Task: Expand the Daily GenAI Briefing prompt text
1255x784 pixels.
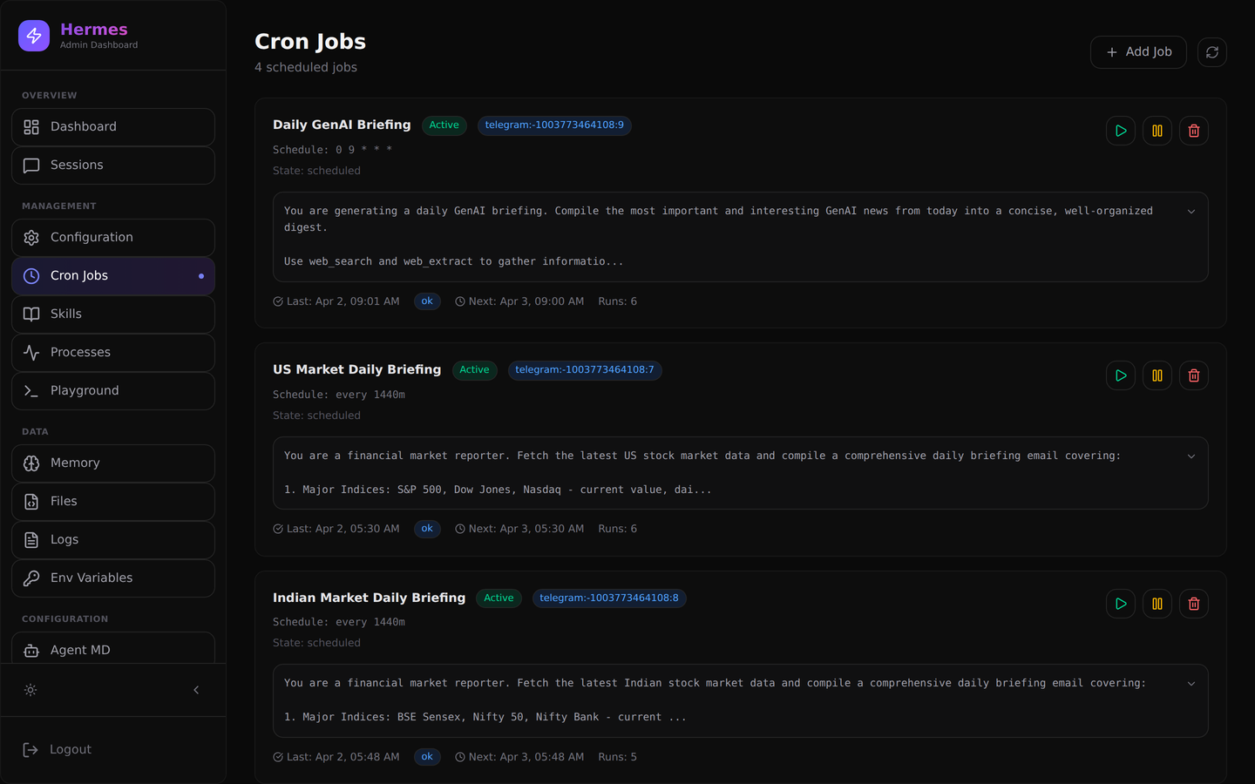Action: coord(1191,212)
